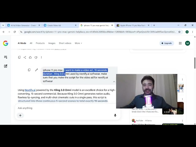Open options for the YouTube AI Savvy result
The width and height of the screenshot is (196, 147).
click(x=182, y=121)
